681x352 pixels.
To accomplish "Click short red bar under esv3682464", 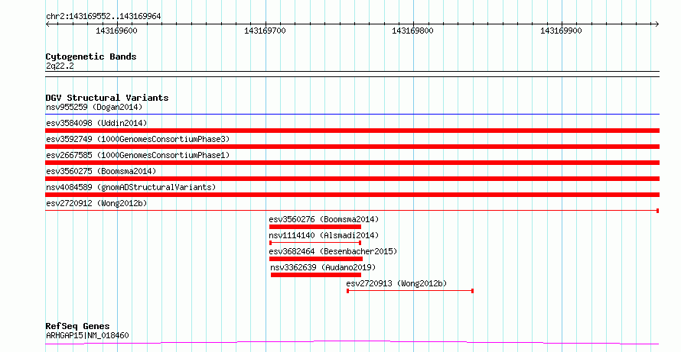I will (x=316, y=259).
